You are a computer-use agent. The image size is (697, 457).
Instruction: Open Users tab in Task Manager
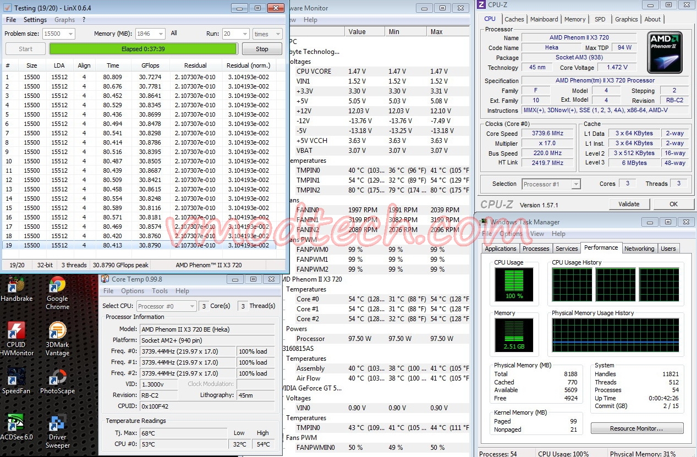pos(668,249)
